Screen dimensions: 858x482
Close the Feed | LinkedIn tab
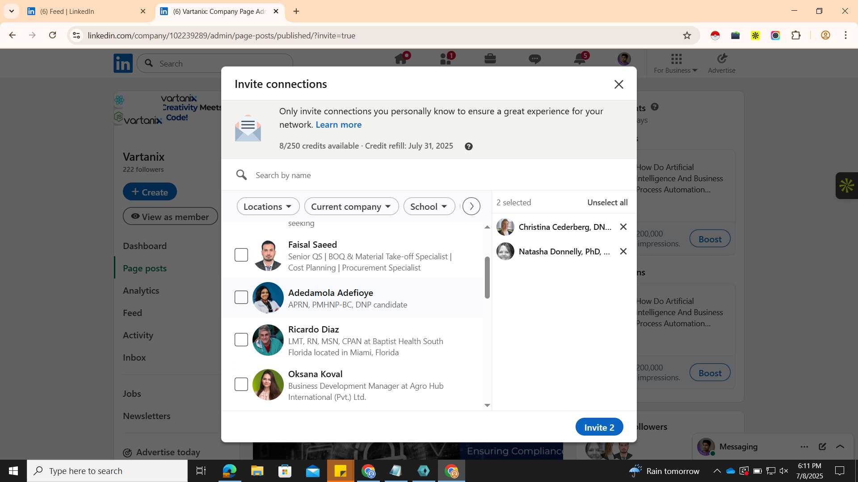coord(143,11)
